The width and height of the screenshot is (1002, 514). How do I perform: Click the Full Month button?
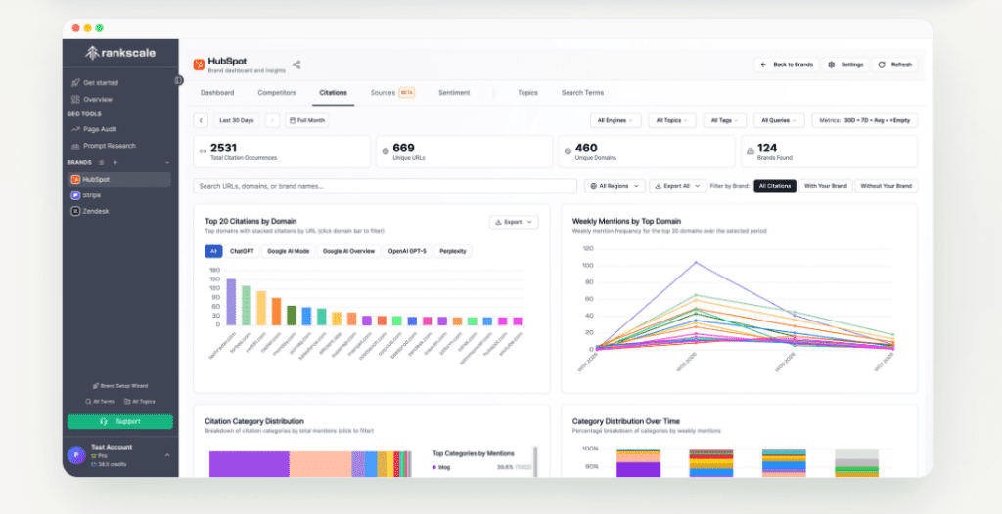(x=306, y=120)
